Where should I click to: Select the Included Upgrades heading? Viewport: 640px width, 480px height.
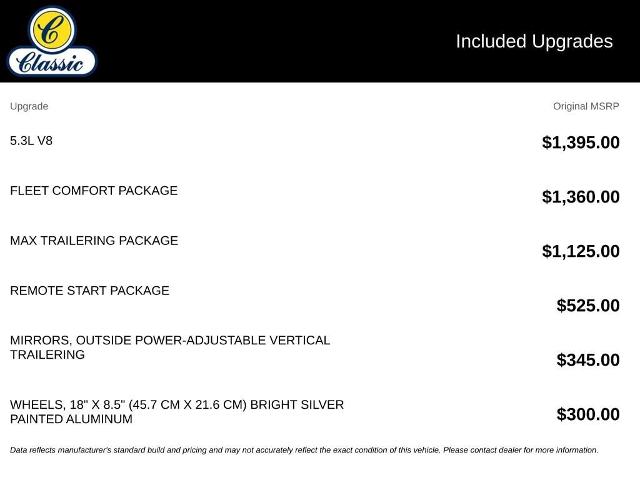534,41
